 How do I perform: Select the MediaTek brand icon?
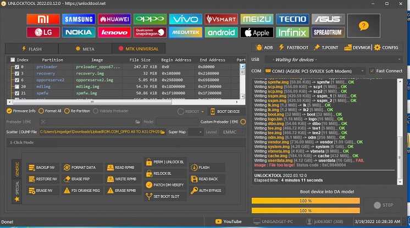click(185, 32)
